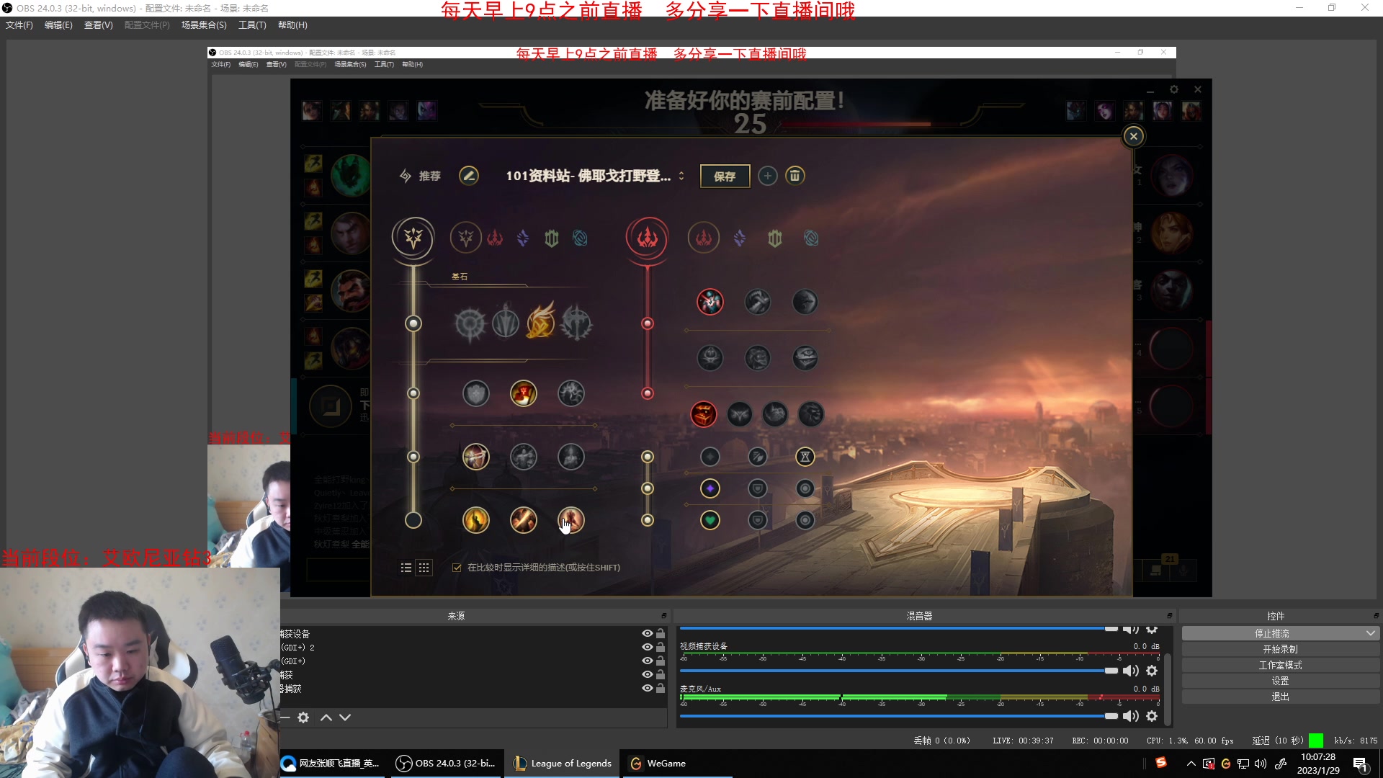The height and width of the screenshot is (778, 1383).
Task: Select Domination as the primary rune path
Action: click(495, 238)
